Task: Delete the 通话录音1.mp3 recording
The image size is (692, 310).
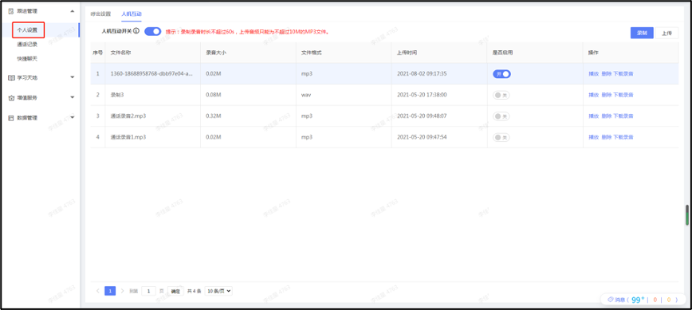Action: (607, 137)
